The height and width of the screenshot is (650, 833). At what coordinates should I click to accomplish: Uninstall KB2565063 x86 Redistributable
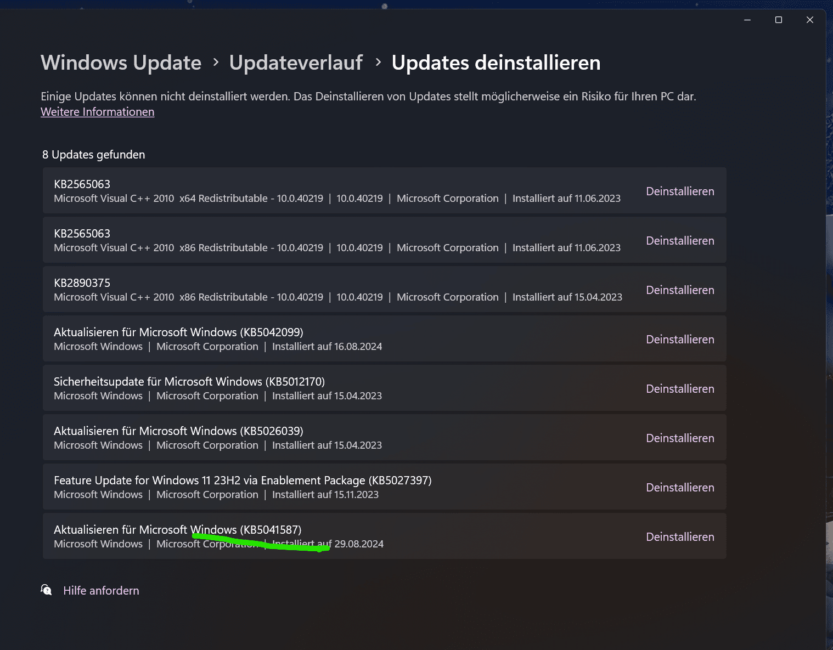tap(680, 241)
